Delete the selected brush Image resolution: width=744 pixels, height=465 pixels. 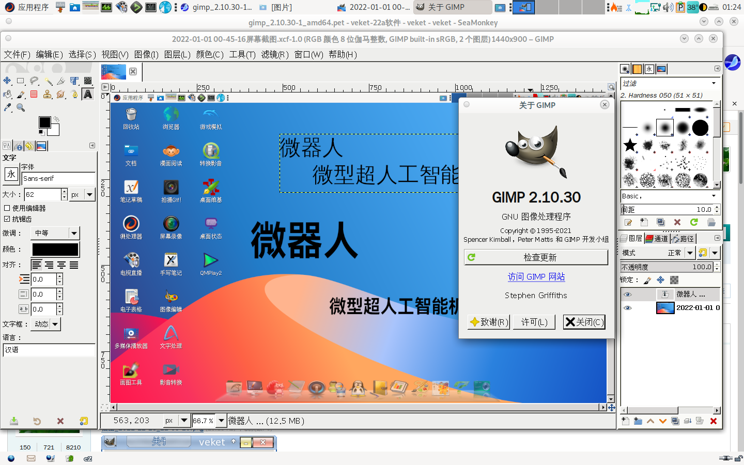pyautogui.click(x=677, y=222)
